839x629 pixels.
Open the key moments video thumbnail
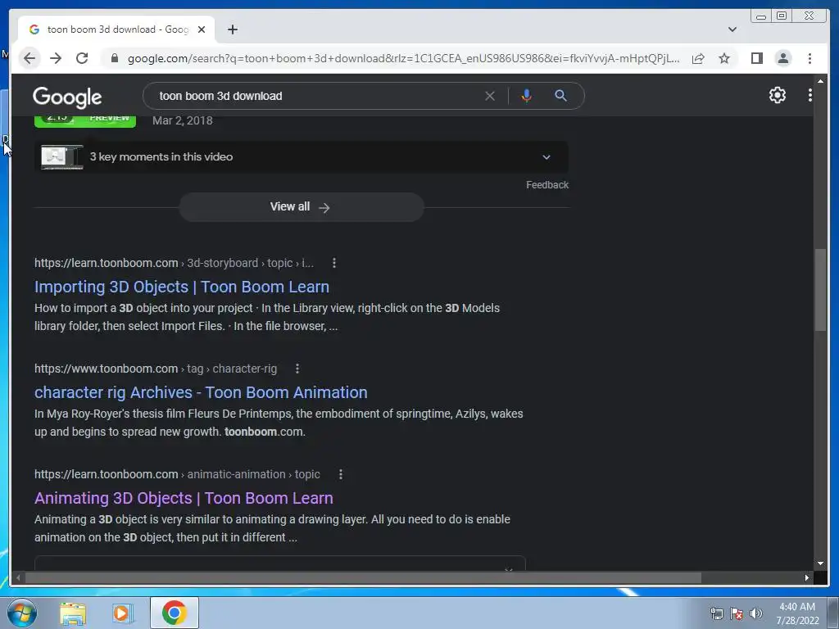pyautogui.click(x=62, y=156)
